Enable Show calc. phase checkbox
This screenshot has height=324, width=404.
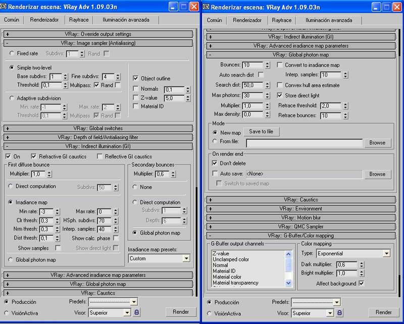116,238
